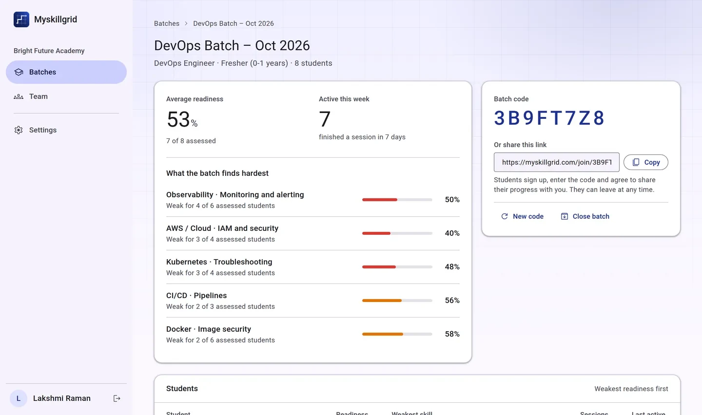Click the Students section heading

(182, 389)
